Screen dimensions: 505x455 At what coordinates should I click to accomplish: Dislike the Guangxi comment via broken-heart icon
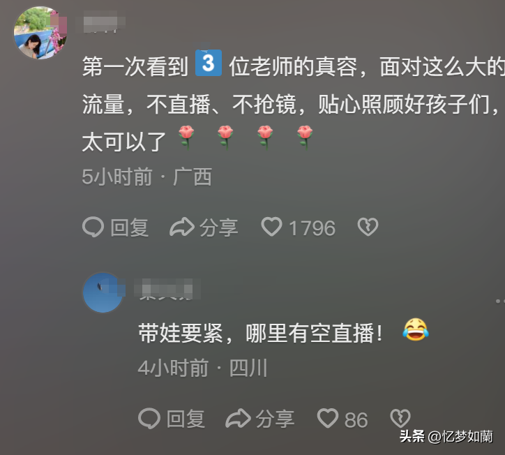click(x=368, y=227)
